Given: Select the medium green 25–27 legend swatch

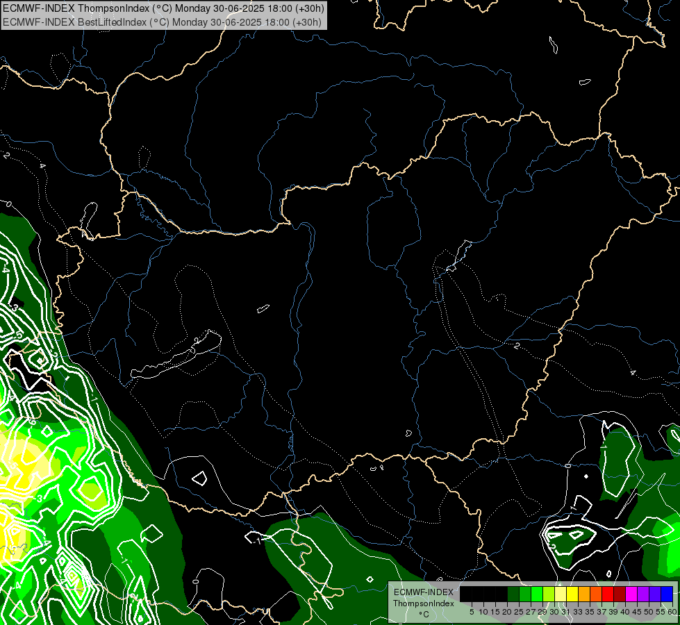Looking at the screenshot, I should [x=525, y=594].
